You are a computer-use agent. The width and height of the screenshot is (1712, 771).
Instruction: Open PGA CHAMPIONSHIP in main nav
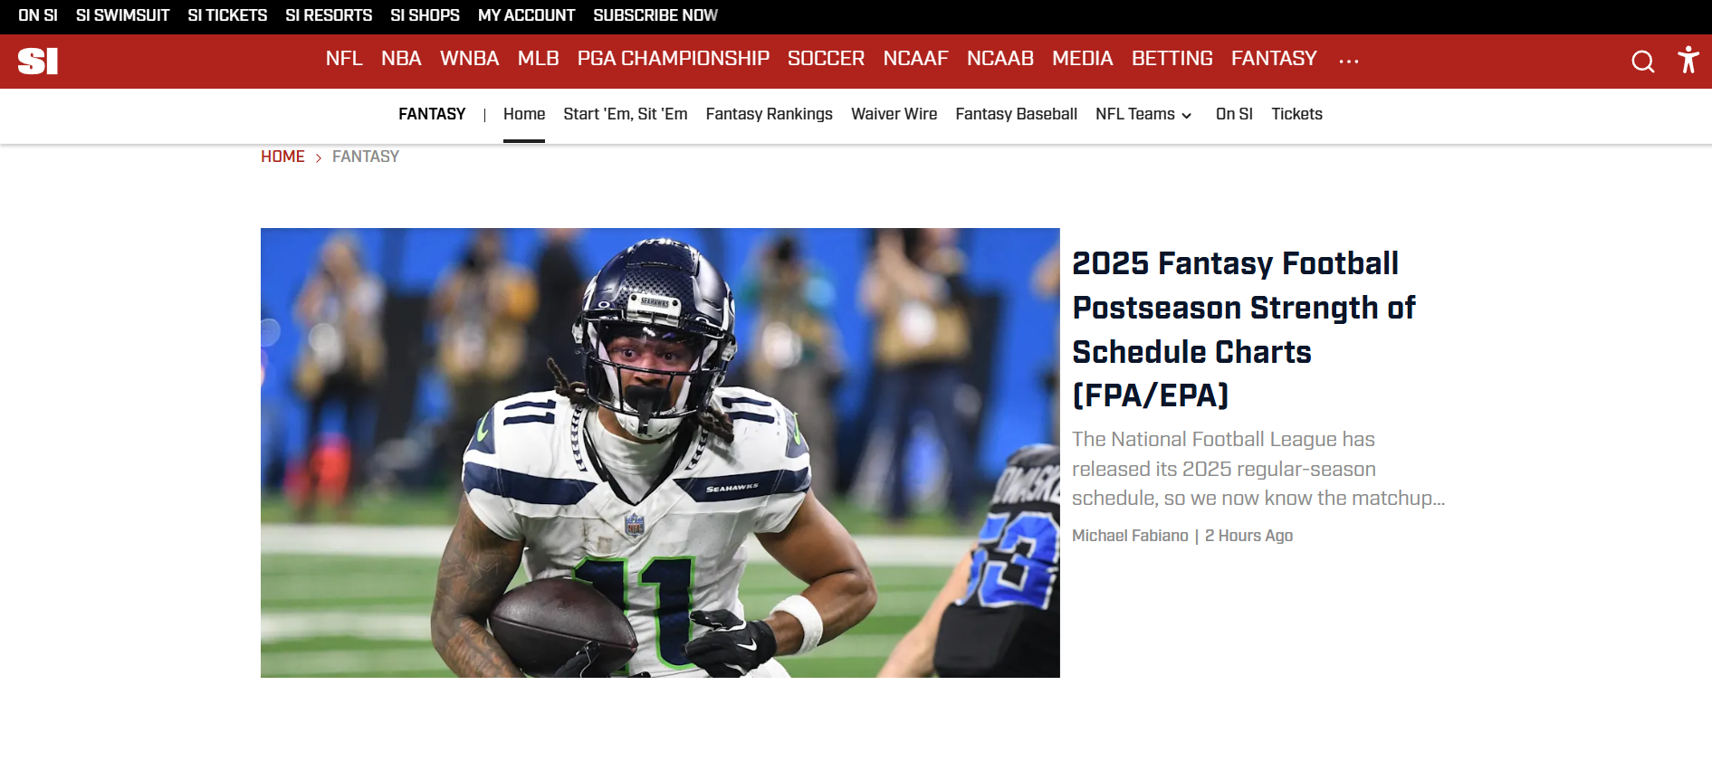coord(673,59)
